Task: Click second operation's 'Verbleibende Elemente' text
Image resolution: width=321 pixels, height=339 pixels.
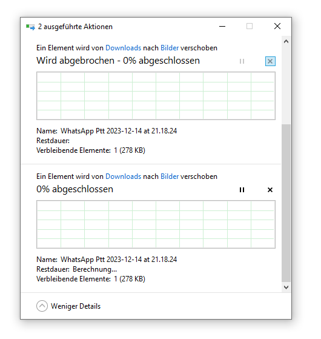Action: click(x=91, y=279)
